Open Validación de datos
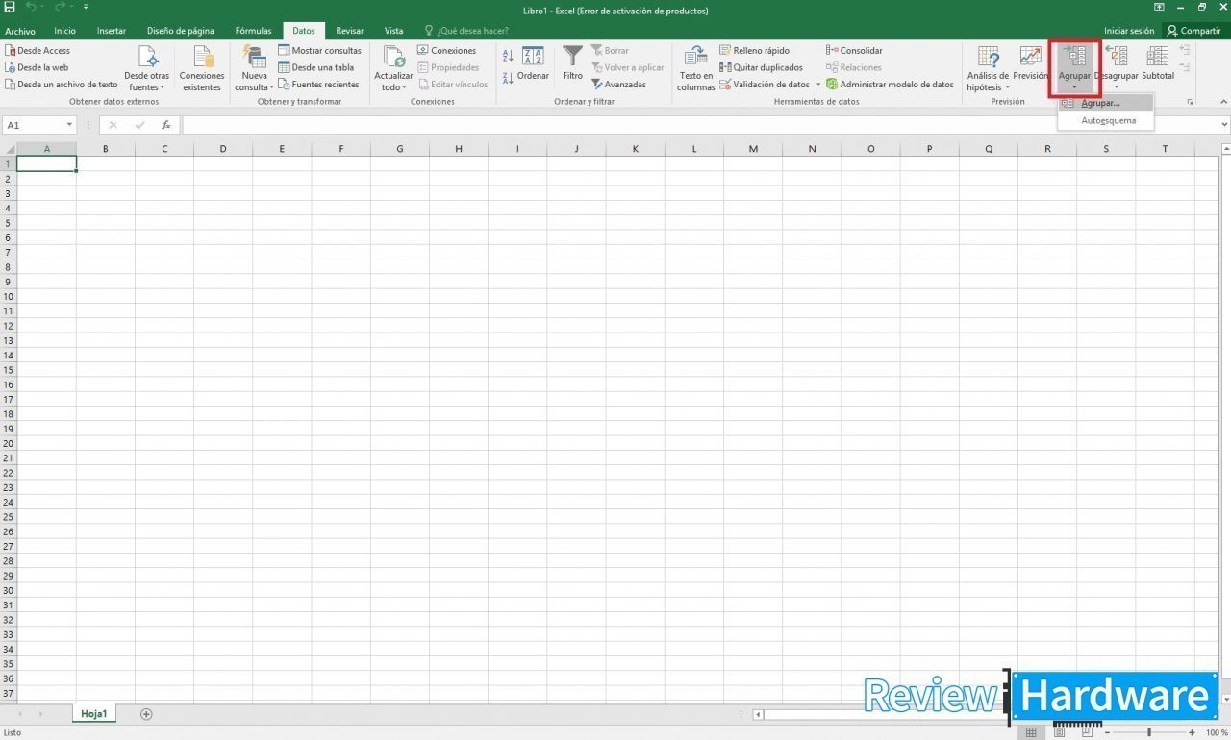This screenshot has height=740, width=1231. pos(765,85)
